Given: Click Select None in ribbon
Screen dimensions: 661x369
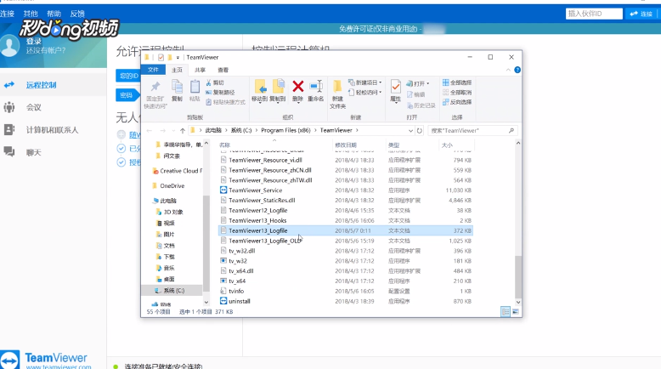Looking at the screenshot, I should (x=457, y=93).
